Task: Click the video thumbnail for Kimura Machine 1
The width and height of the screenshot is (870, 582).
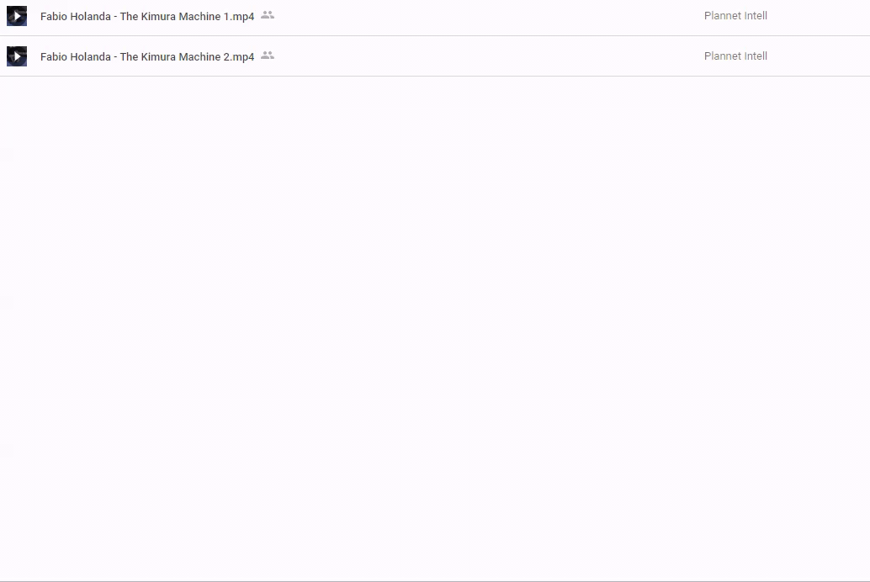Action: (x=17, y=16)
